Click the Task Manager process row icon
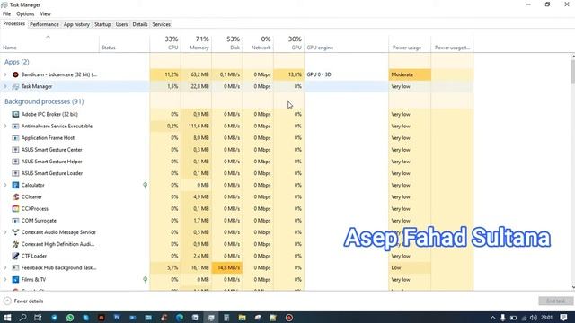 (x=15, y=86)
